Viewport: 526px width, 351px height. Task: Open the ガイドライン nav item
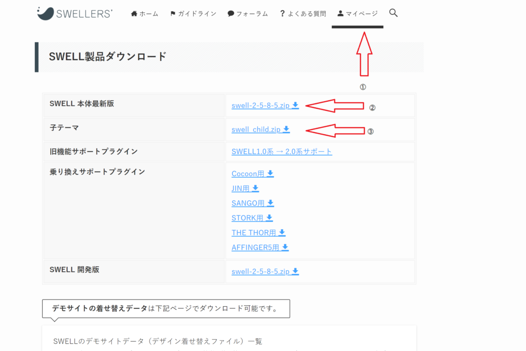click(x=193, y=14)
